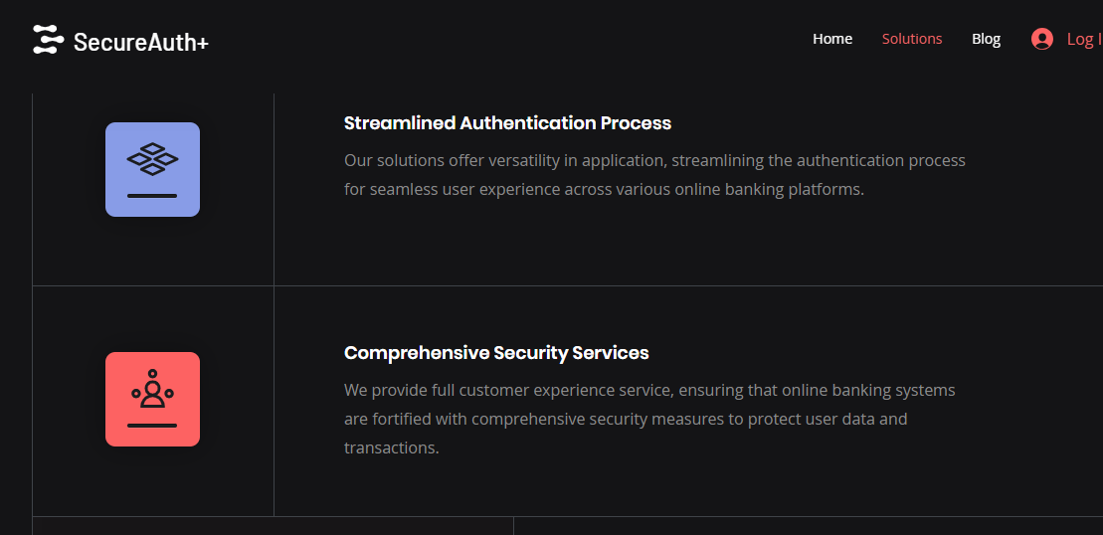Click the dark underline bar in red tile

click(x=152, y=426)
